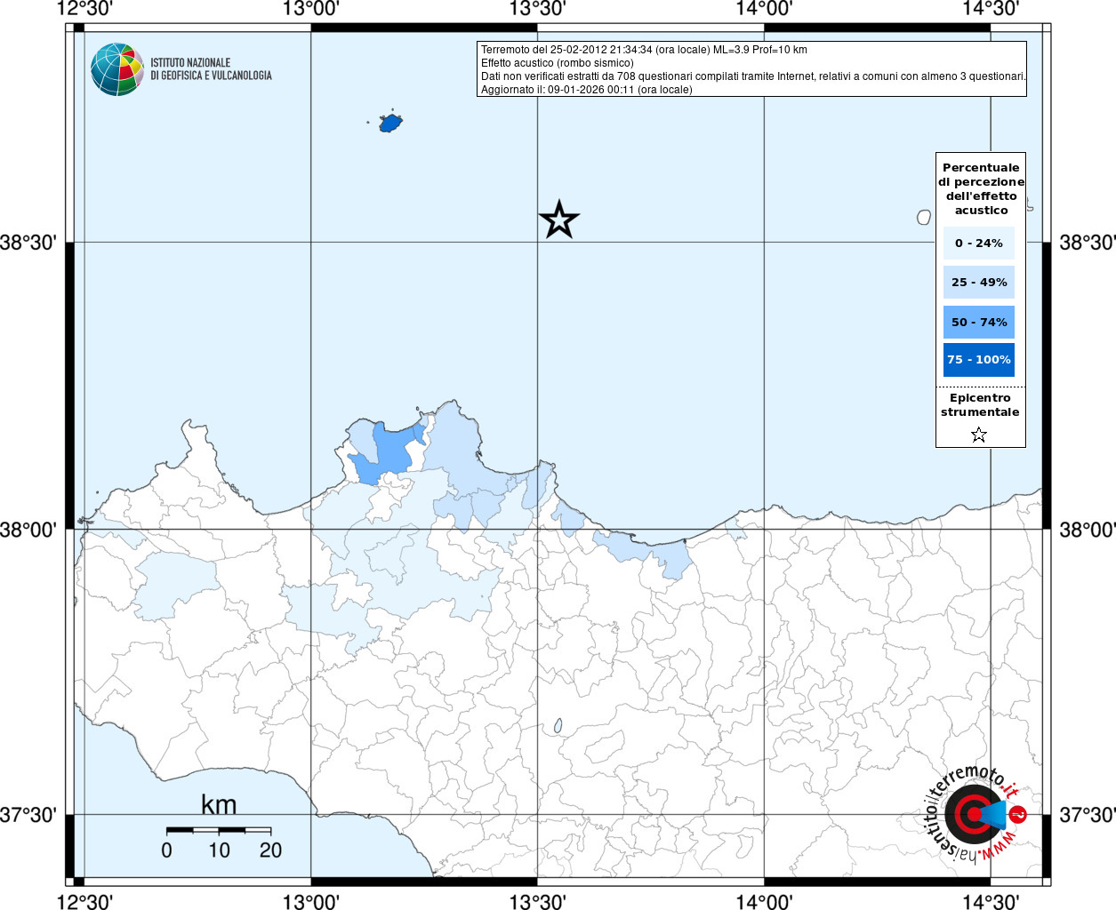Click the Istituto Nazionale di Geofisica text
Screen dimensions: 1116x910
coord(211,69)
